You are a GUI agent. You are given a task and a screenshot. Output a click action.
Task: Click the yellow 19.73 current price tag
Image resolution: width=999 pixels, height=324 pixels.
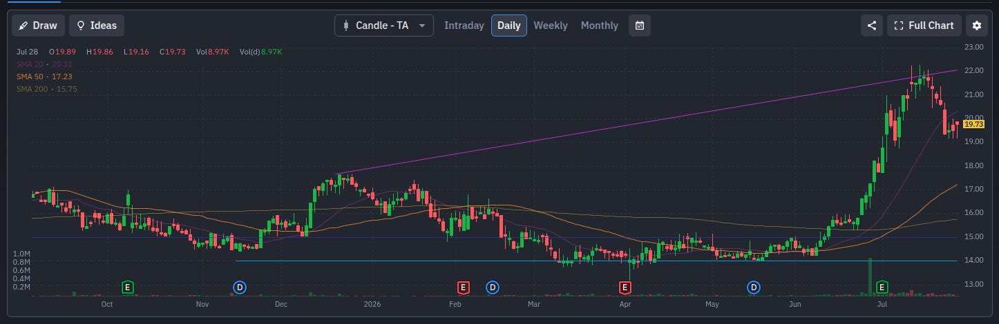coord(973,123)
